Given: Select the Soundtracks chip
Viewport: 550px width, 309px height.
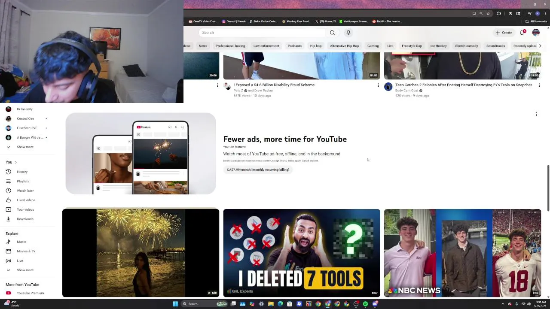Looking at the screenshot, I should point(495,45).
